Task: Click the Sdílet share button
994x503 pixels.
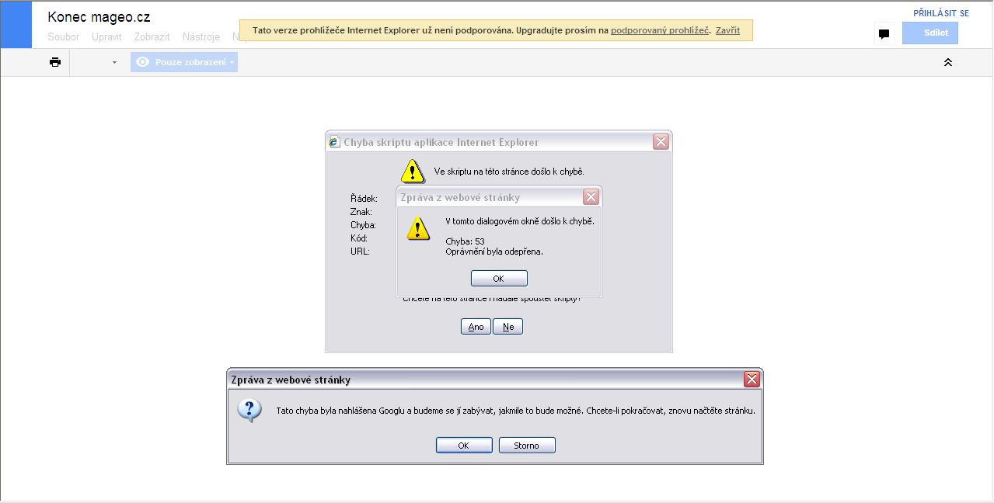Action: point(930,33)
